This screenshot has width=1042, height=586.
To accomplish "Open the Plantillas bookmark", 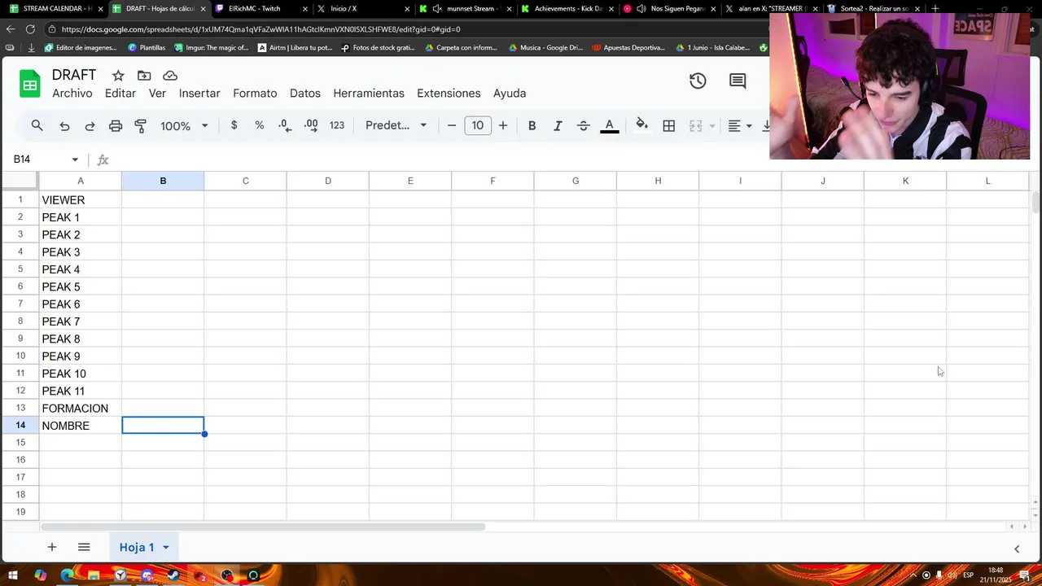I will pos(147,47).
